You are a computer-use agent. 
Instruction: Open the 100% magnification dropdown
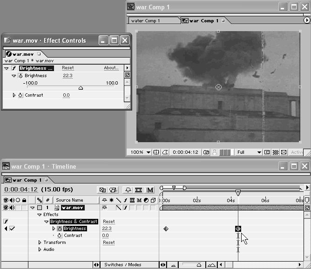(x=148, y=152)
